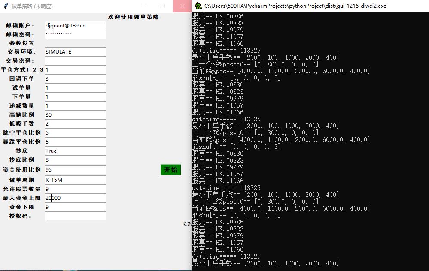Click the Tk feather icon in title bar

[6, 6]
